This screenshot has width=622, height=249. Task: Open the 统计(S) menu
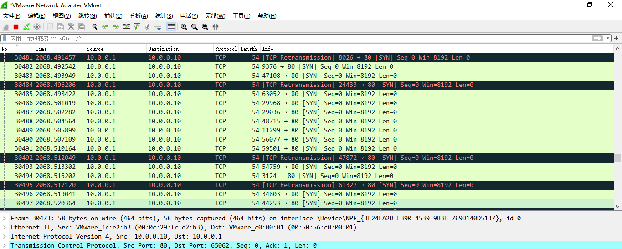(x=164, y=16)
